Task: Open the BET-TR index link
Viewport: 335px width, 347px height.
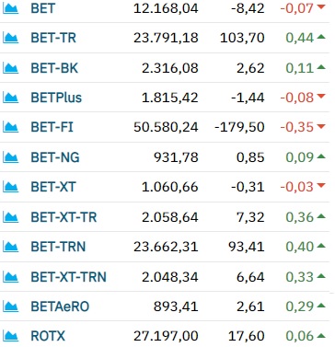Action: (x=53, y=38)
